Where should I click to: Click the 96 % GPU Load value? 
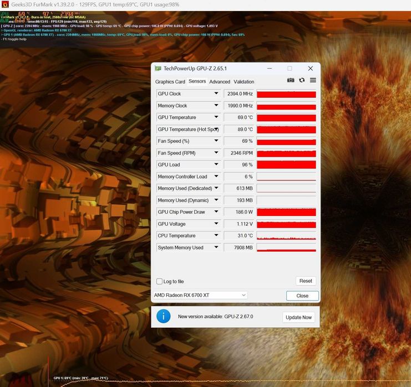point(239,164)
